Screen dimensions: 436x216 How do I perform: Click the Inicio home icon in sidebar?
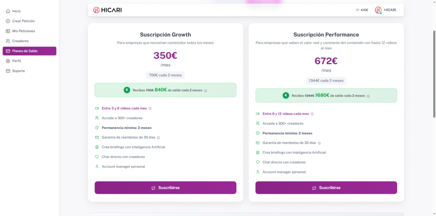tap(8, 11)
